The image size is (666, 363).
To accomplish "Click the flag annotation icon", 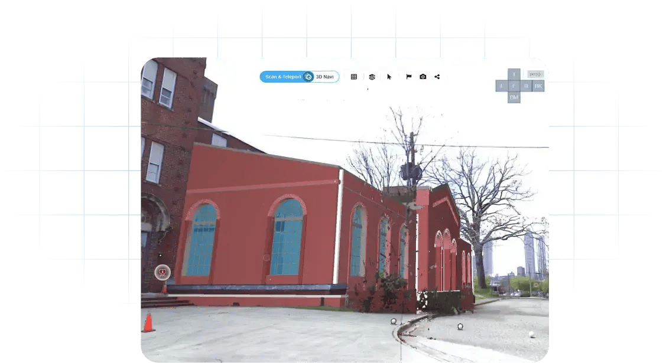I will (x=408, y=77).
